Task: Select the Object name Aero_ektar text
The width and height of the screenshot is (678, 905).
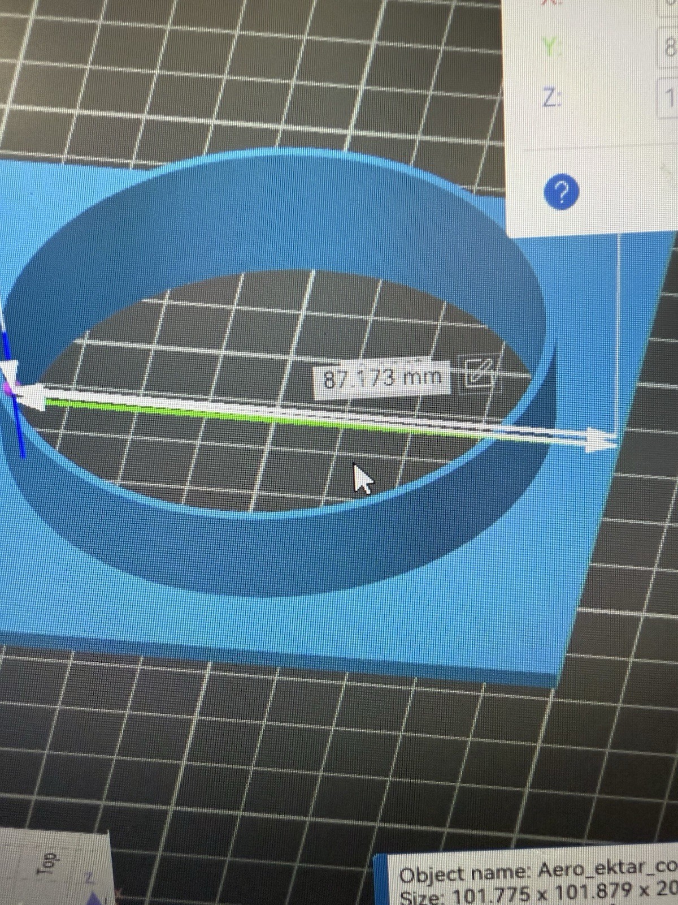Action: click(538, 870)
